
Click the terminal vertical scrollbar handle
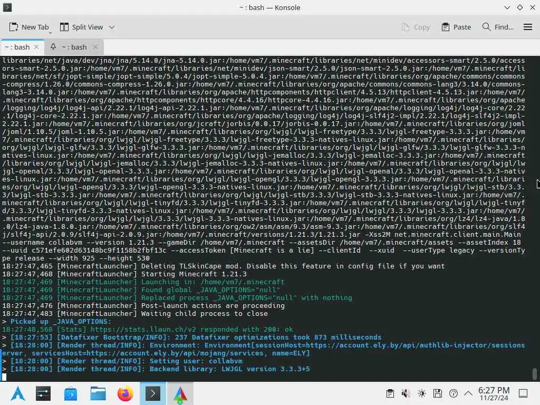[x=535, y=374]
